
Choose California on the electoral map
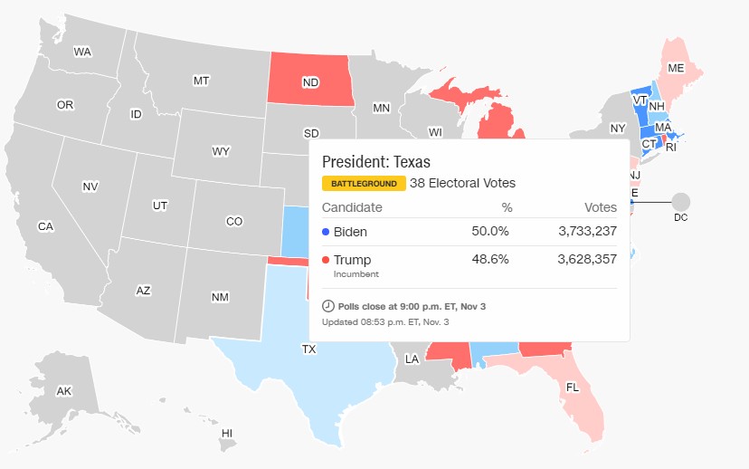point(45,226)
